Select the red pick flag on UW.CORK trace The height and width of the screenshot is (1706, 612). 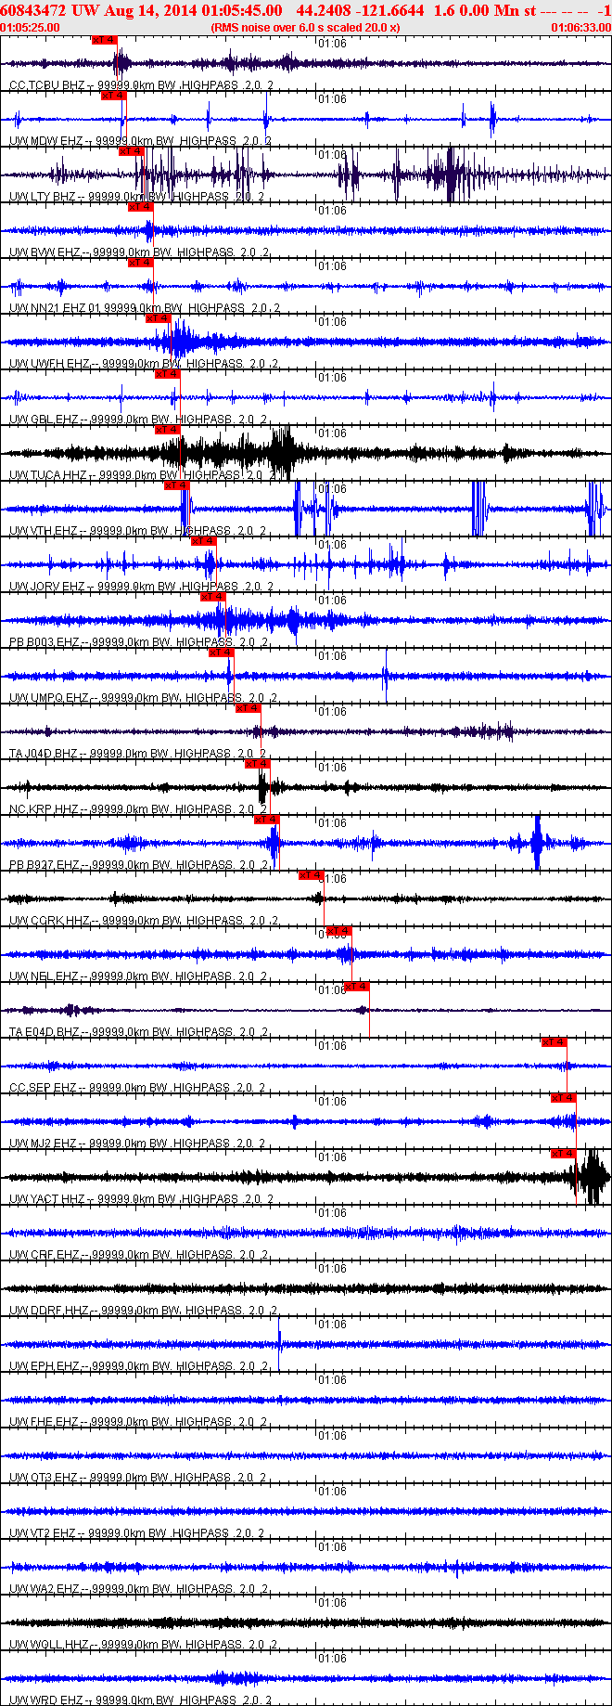point(312,875)
